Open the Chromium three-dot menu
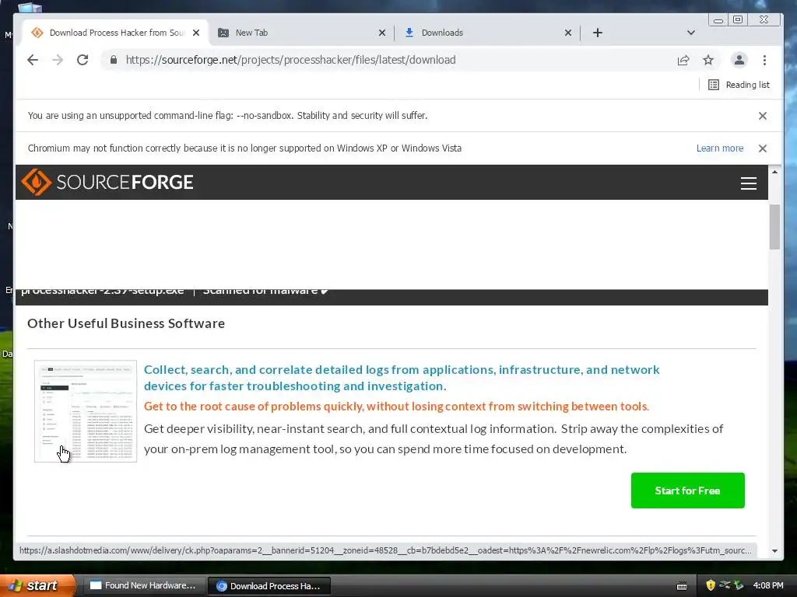The width and height of the screenshot is (797, 597). (x=764, y=60)
